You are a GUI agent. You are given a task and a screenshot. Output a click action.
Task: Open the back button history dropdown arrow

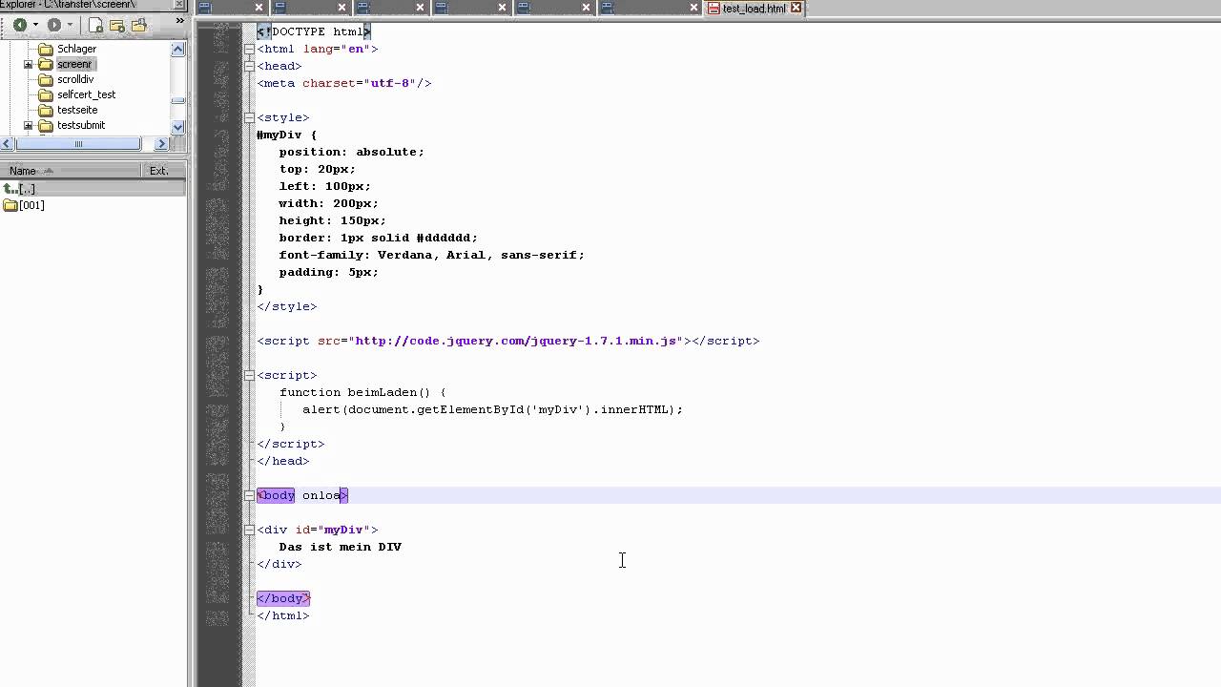(x=35, y=25)
